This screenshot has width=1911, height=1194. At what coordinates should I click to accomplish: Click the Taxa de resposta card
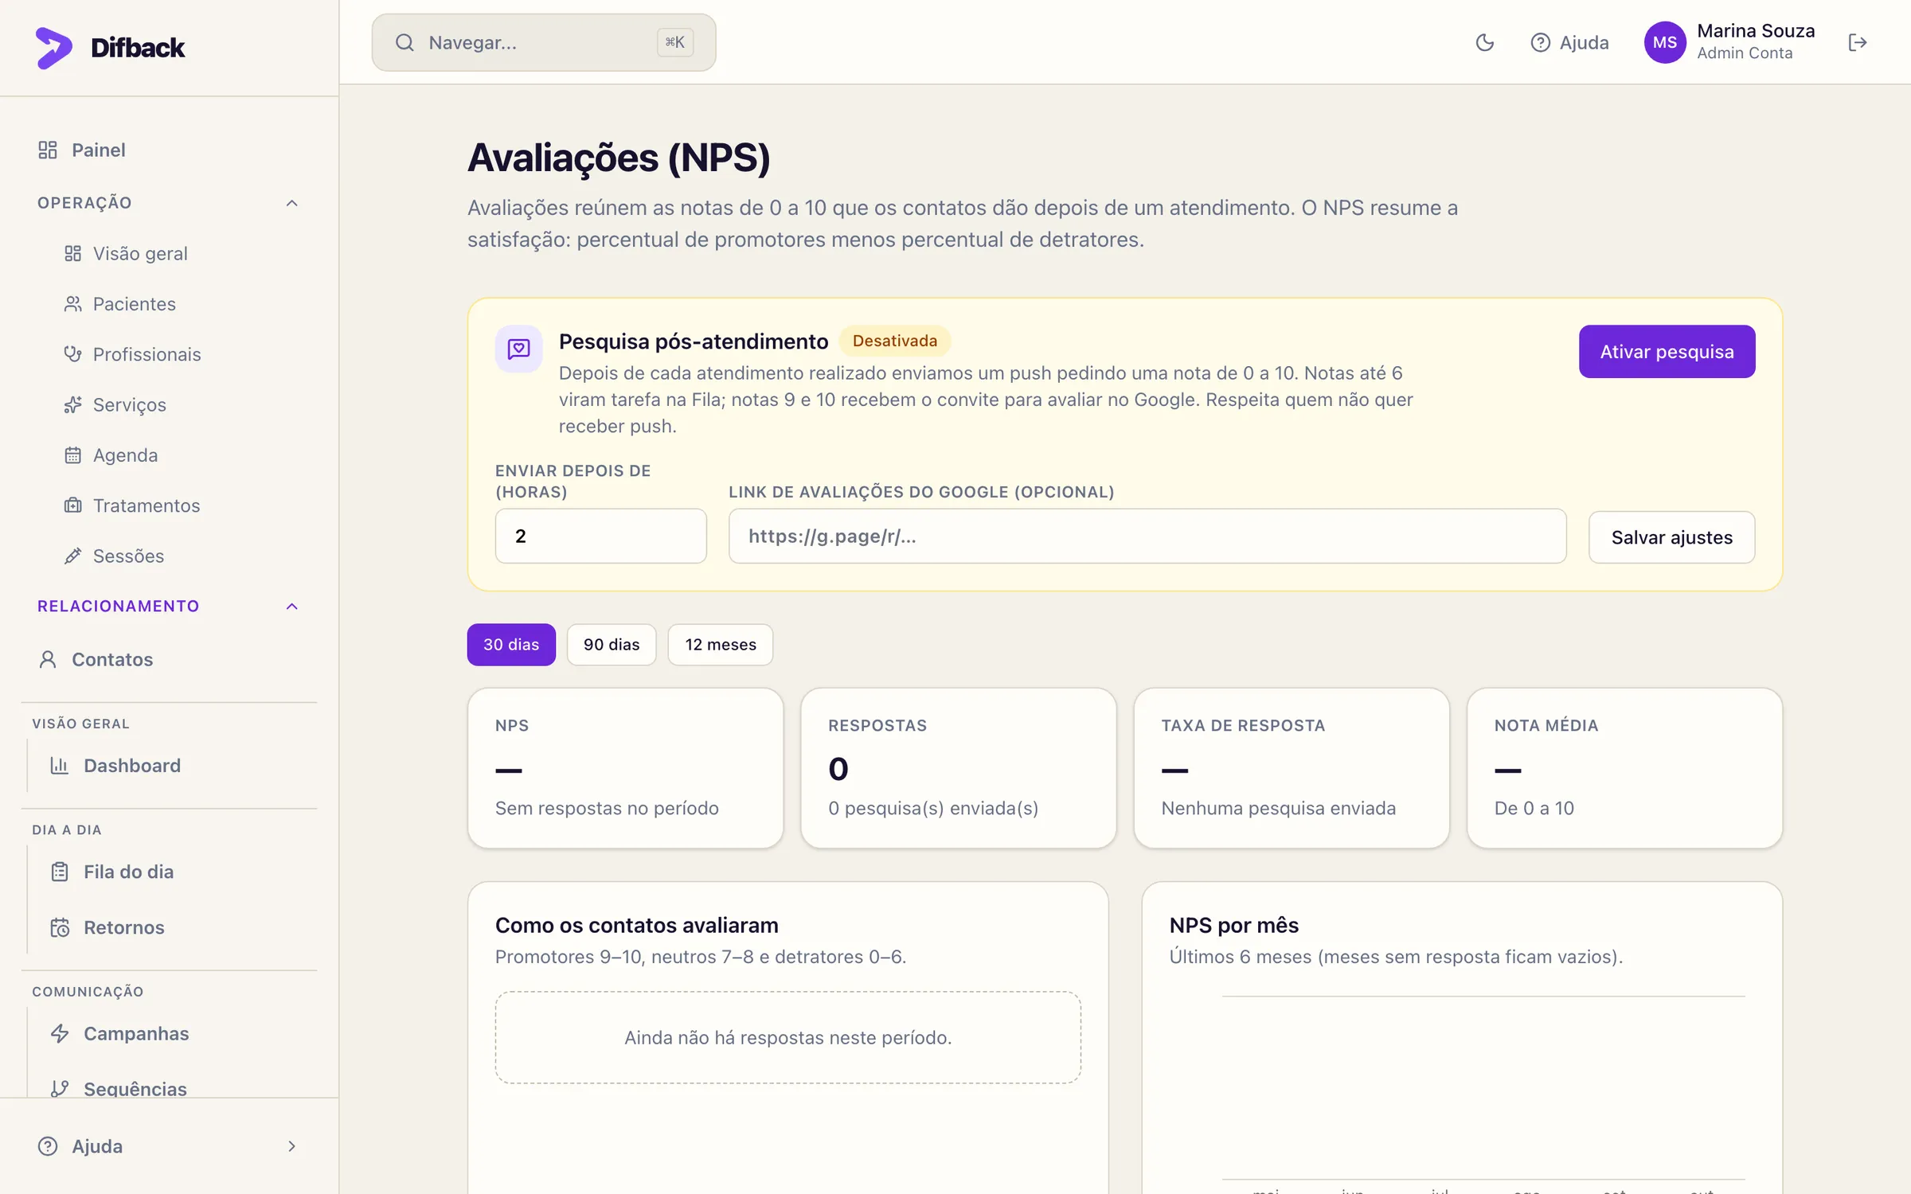click(x=1292, y=768)
